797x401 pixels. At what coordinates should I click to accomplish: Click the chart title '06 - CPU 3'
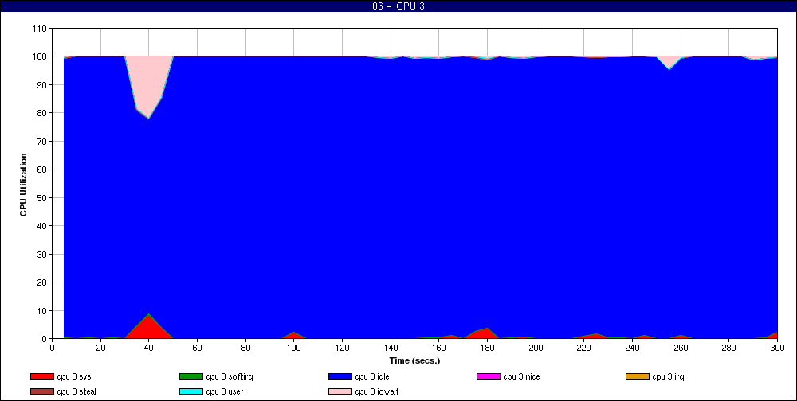(398, 6)
